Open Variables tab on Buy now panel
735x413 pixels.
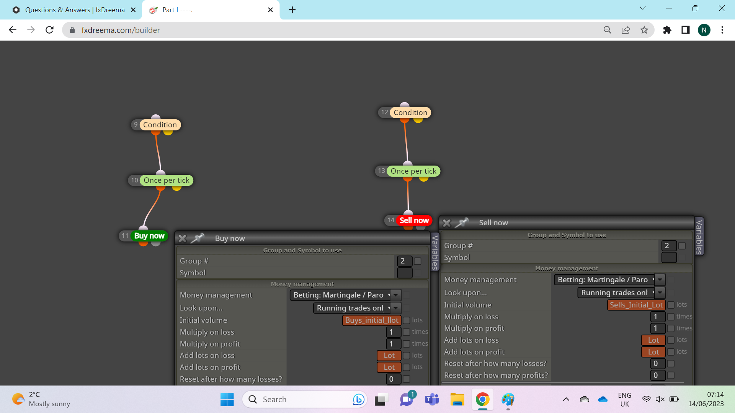point(435,252)
